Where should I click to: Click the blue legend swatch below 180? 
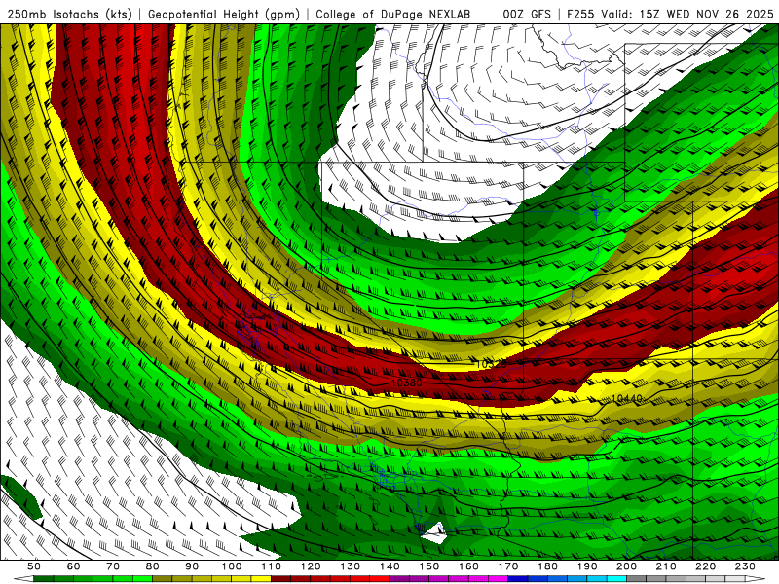(557, 579)
